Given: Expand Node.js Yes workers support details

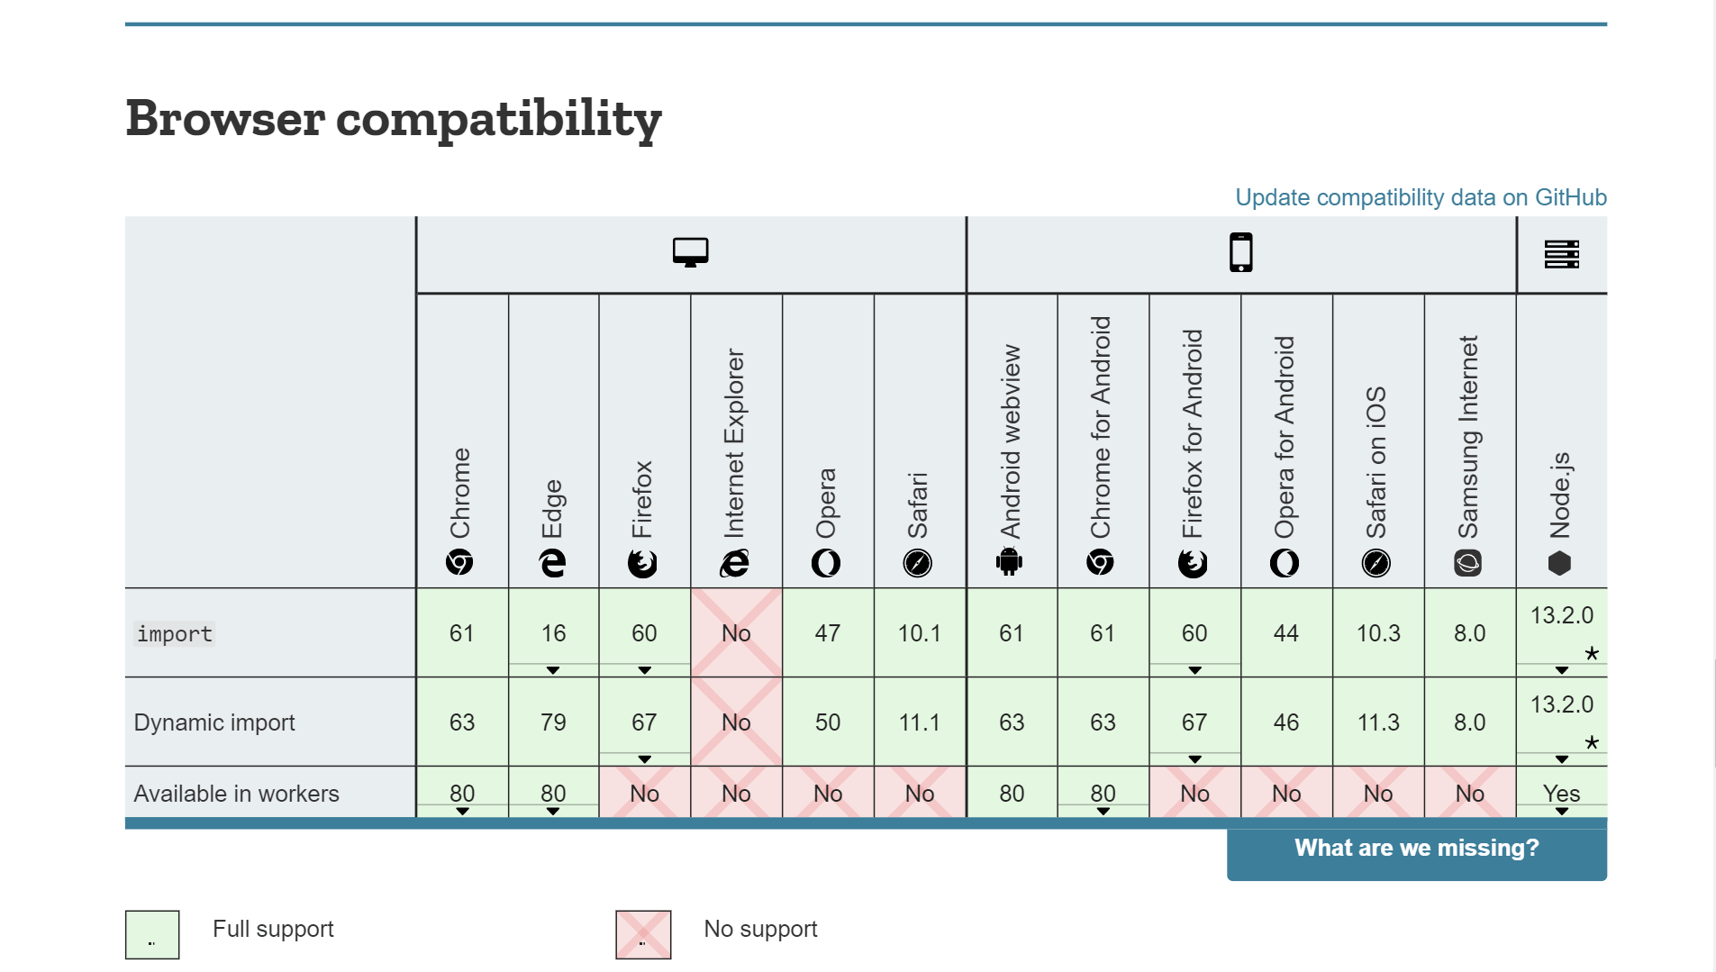Looking at the screenshot, I should point(1561,811).
